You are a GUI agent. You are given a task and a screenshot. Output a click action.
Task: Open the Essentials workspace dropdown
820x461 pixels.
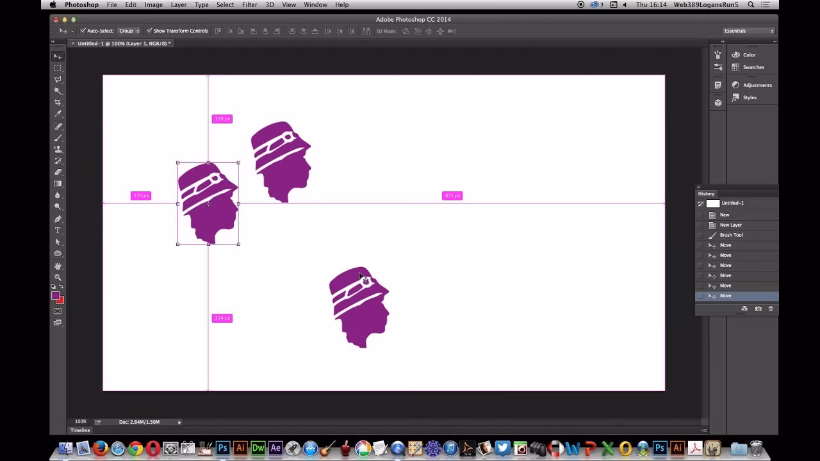click(747, 30)
